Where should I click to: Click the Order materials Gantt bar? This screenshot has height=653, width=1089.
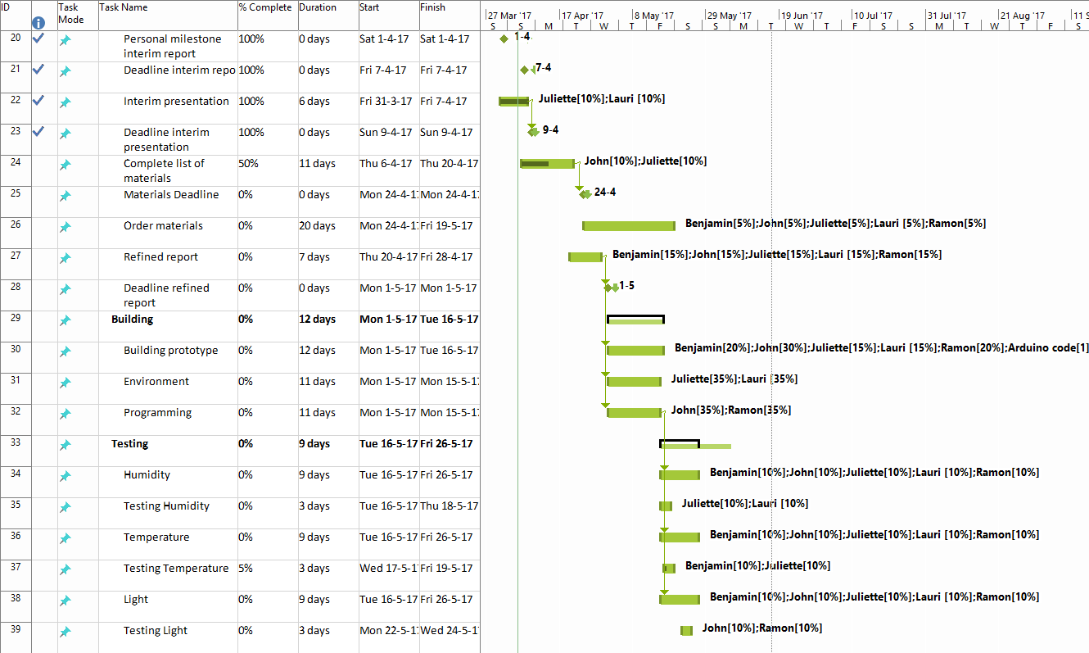629,225
